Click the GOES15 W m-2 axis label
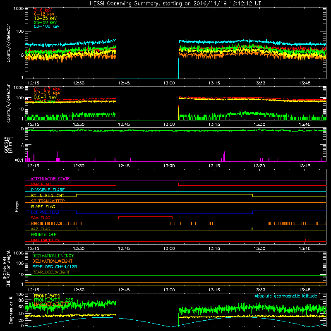Viewport: 331px width, 331px height. coord(8,145)
